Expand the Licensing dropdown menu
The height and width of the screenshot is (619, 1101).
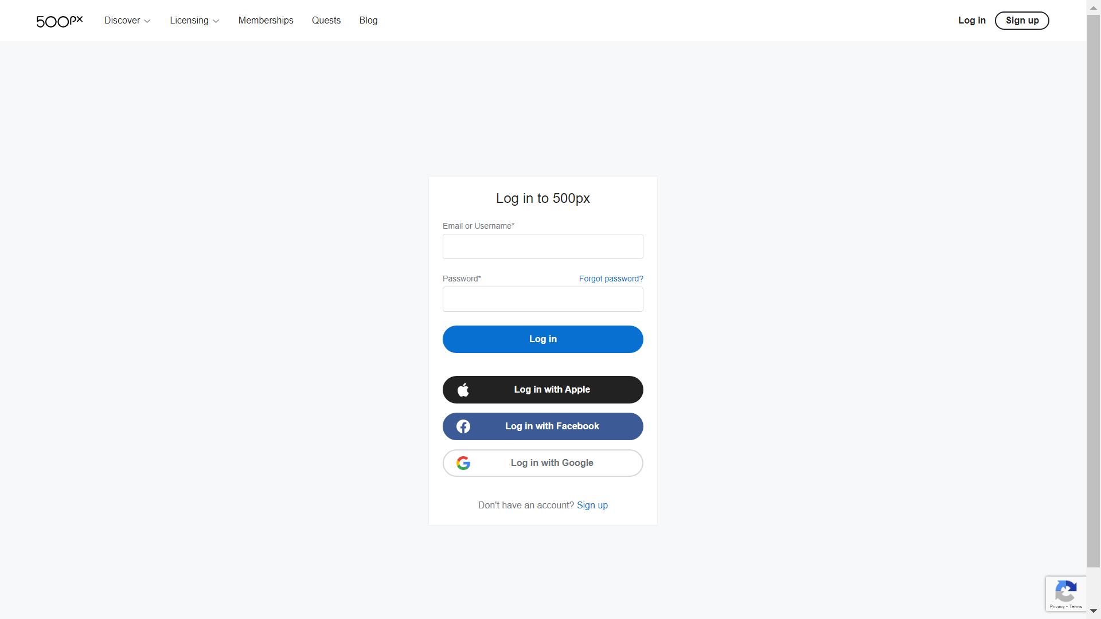194,21
